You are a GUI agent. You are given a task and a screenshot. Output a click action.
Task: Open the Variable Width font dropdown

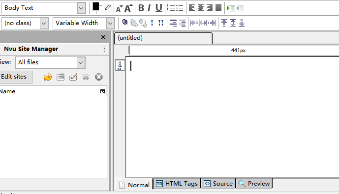tap(84, 23)
